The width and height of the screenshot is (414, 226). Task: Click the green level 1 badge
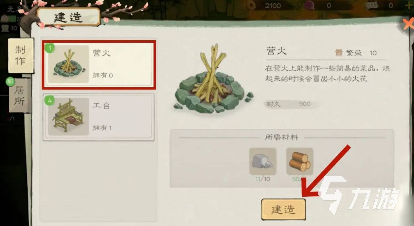click(50, 48)
